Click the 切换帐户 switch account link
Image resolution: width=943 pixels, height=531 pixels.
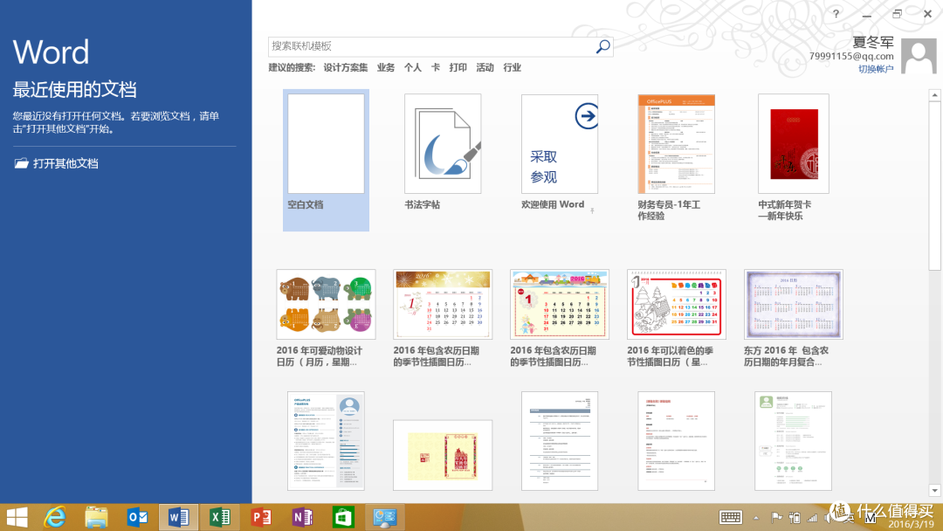pyautogui.click(x=876, y=69)
